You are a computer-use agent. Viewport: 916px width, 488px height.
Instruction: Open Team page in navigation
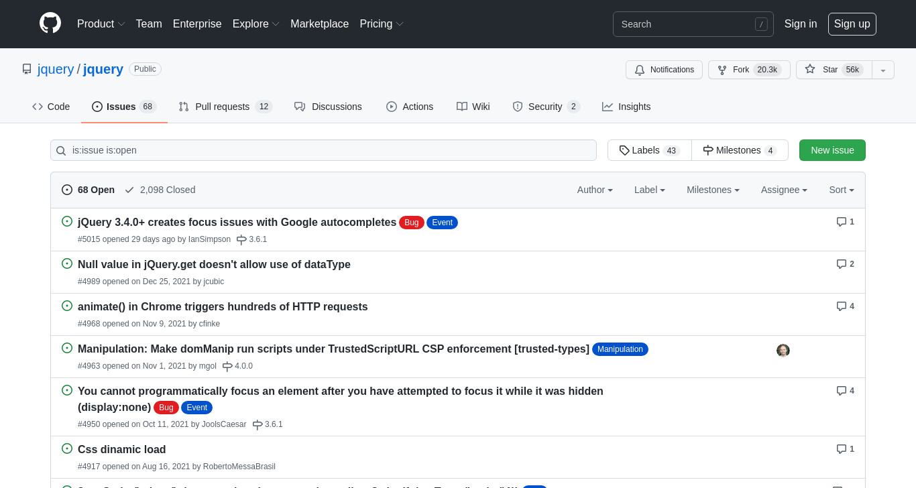(x=149, y=24)
